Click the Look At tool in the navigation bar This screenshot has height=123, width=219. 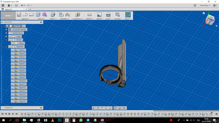(x=98, y=108)
